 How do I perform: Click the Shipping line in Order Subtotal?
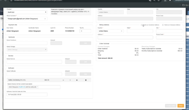click(118, 51)
